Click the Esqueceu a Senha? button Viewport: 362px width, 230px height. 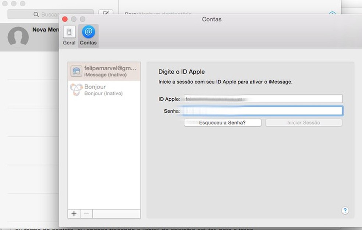point(222,122)
